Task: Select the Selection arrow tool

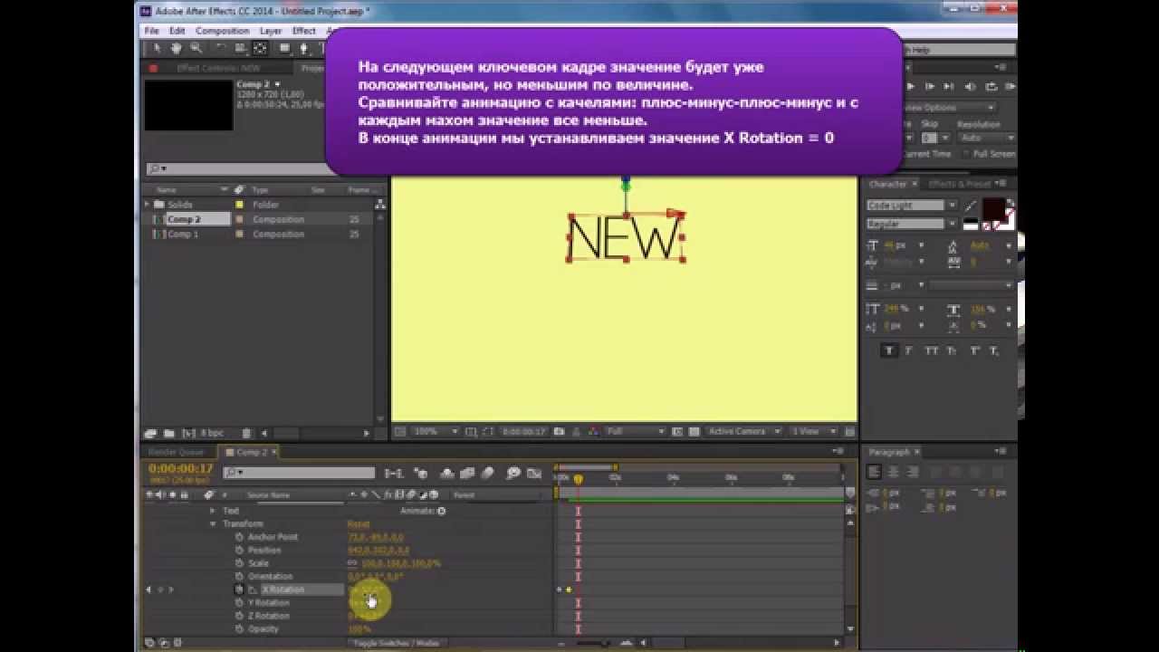Action: [157, 48]
